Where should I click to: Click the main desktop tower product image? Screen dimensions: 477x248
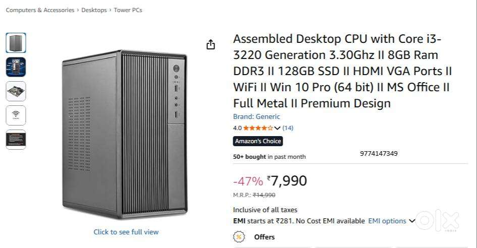point(125,134)
